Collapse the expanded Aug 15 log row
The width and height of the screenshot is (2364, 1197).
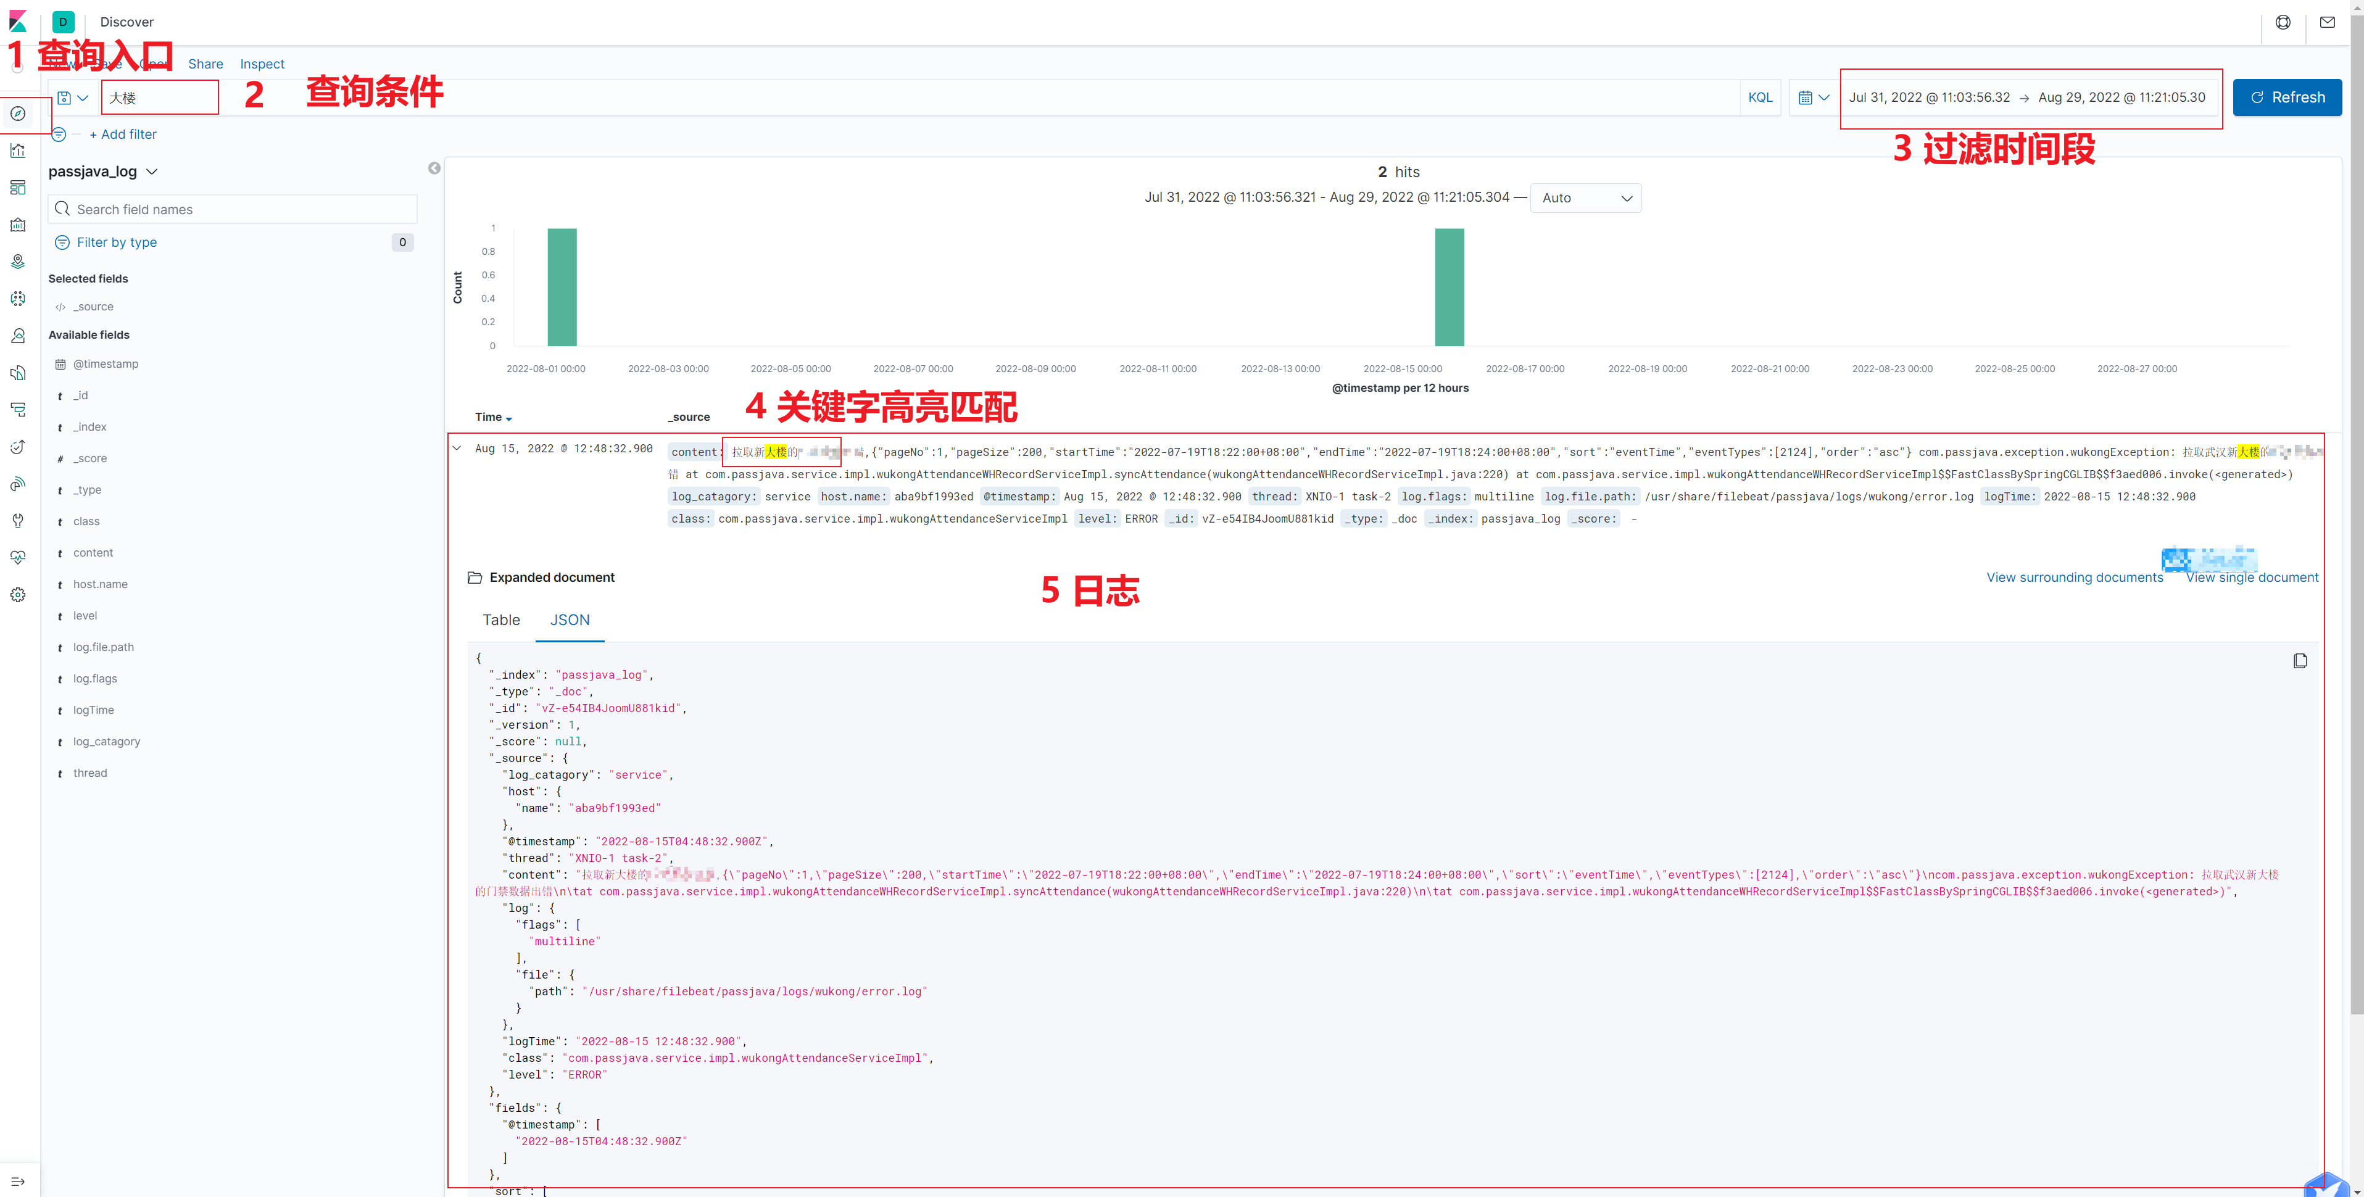(457, 449)
